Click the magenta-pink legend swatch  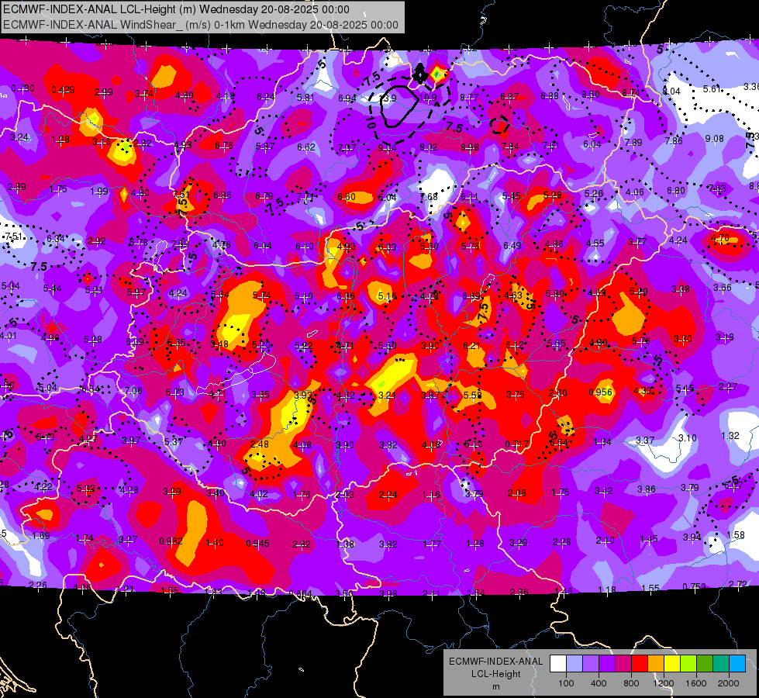point(623,664)
